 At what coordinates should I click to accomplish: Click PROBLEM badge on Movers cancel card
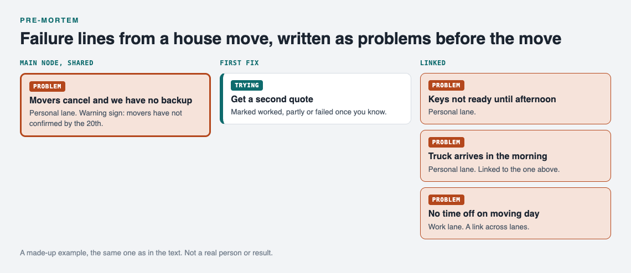(47, 86)
